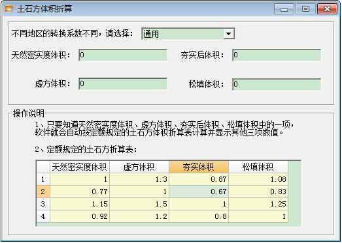This screenshot has height=243, width=342.
Task: Click the cell with value 1.5
Action: (139, 204)
